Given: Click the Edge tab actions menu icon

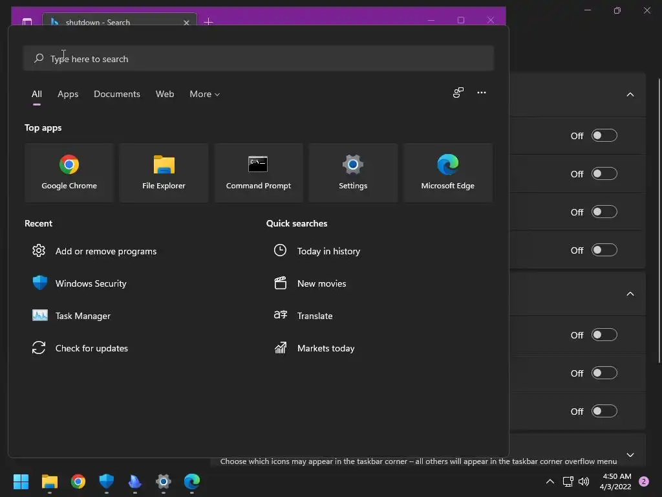Looking at the screenshot, I should [27, 21].
